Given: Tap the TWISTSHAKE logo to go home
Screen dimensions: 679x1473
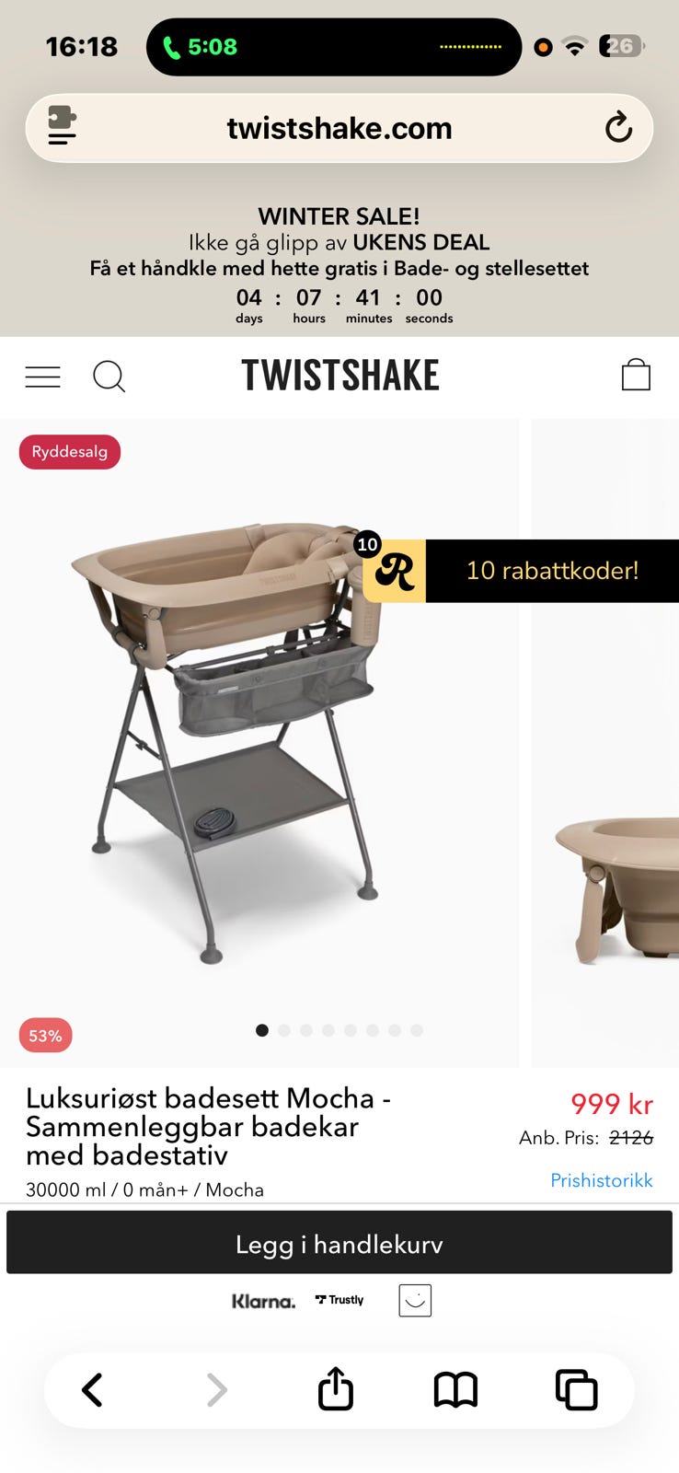Looking at the screenshot, I should pos(340,376).
